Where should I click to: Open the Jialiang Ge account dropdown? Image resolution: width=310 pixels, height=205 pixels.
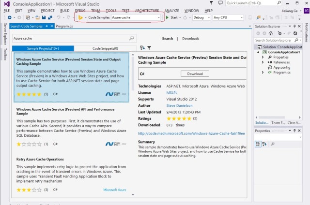300,11
